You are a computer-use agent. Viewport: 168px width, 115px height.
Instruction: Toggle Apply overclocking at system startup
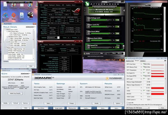[86, 56]
